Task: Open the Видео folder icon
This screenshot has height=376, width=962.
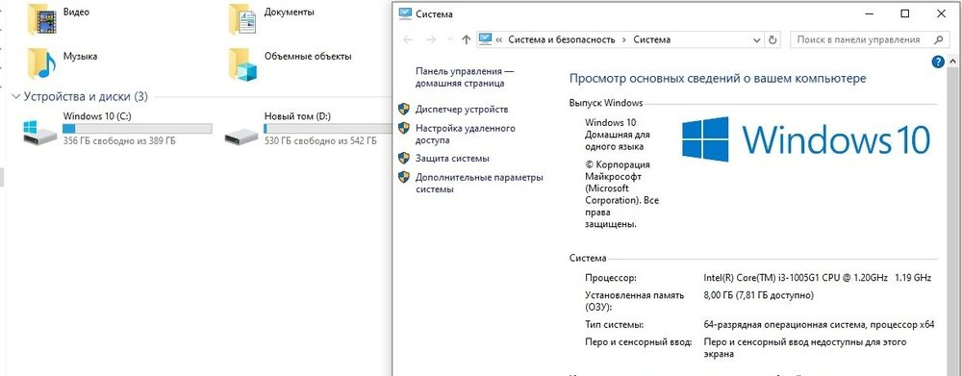Action: pyautogui.click(x=41, y=18)
